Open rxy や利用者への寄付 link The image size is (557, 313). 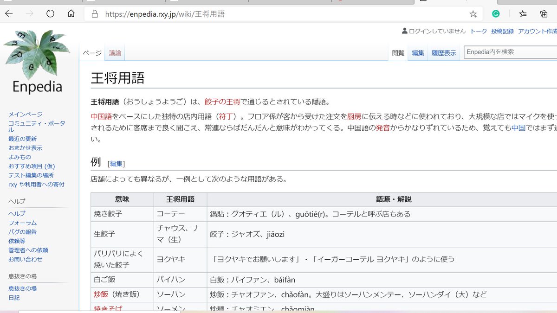tap(36, 185)
